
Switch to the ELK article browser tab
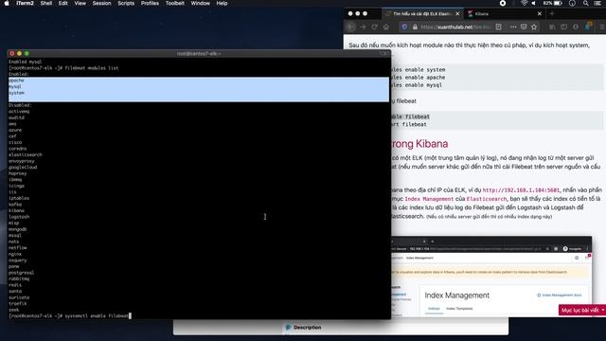pos(422,13)
